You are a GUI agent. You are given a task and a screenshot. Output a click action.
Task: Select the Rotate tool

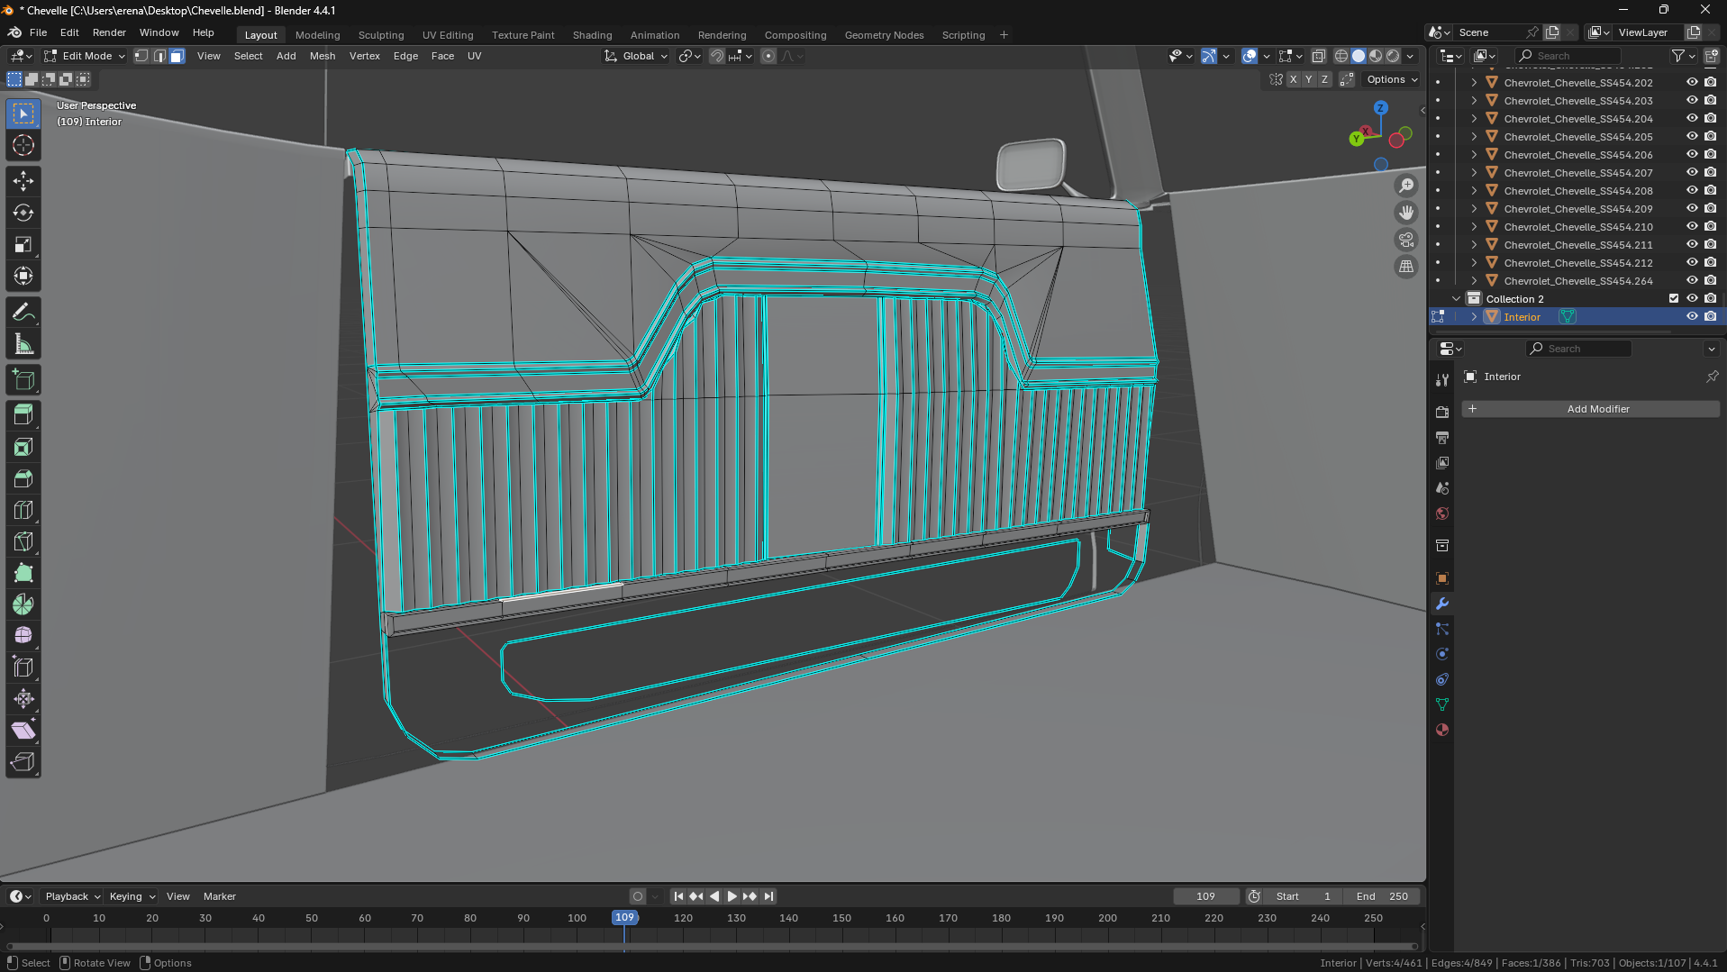click(x=23, y=213)
